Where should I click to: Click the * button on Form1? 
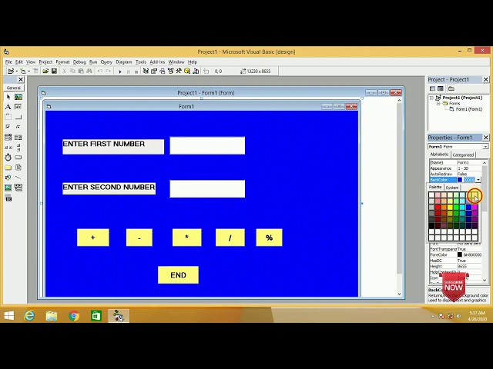coord(186,238)
